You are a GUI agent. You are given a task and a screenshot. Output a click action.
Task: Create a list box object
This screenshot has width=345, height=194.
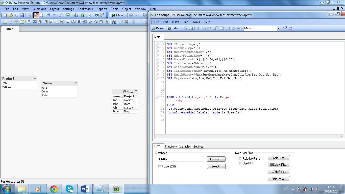pos(29,22)
